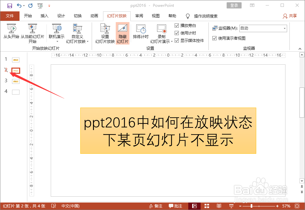This screenshot has height=210, width=305.
Task: Select slide 4 thumbnail
Action: (16, 92)
